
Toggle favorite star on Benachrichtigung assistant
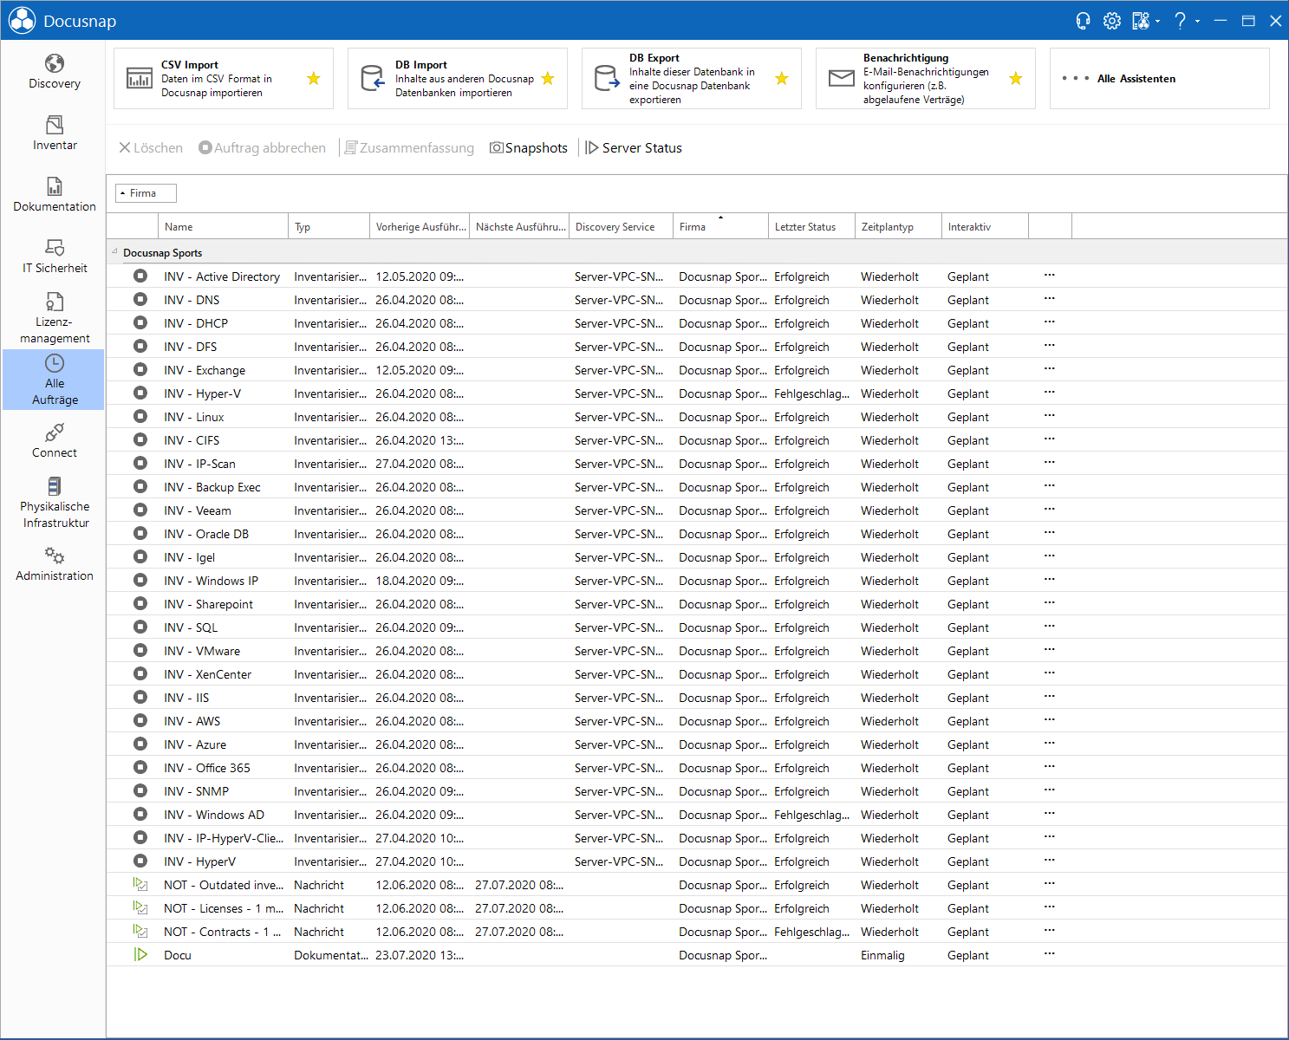pyautogui.click(x=1016, y=79)
